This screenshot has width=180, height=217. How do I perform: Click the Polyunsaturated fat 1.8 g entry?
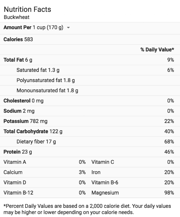(x=46, y=80)
